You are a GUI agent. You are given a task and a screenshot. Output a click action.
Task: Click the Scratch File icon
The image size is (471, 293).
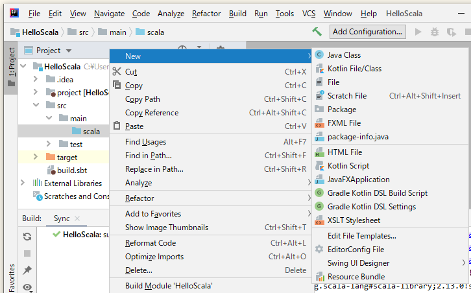[320, 95]
